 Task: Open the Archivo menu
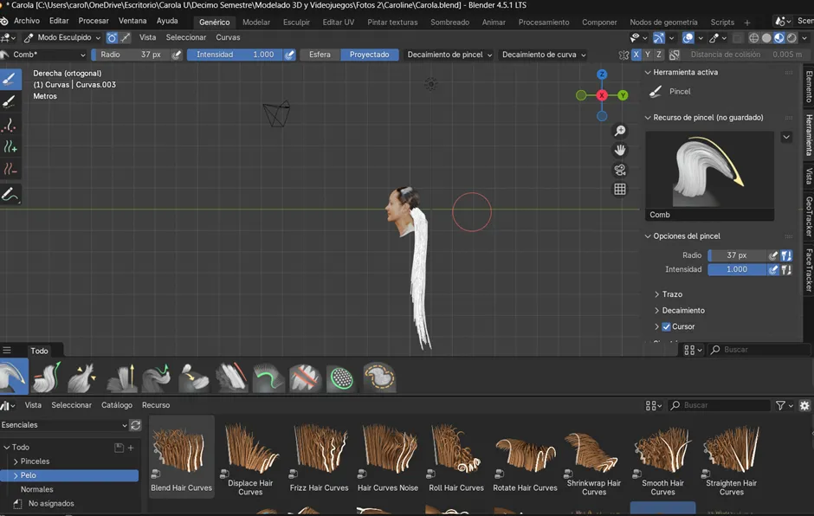coord(26,21)
